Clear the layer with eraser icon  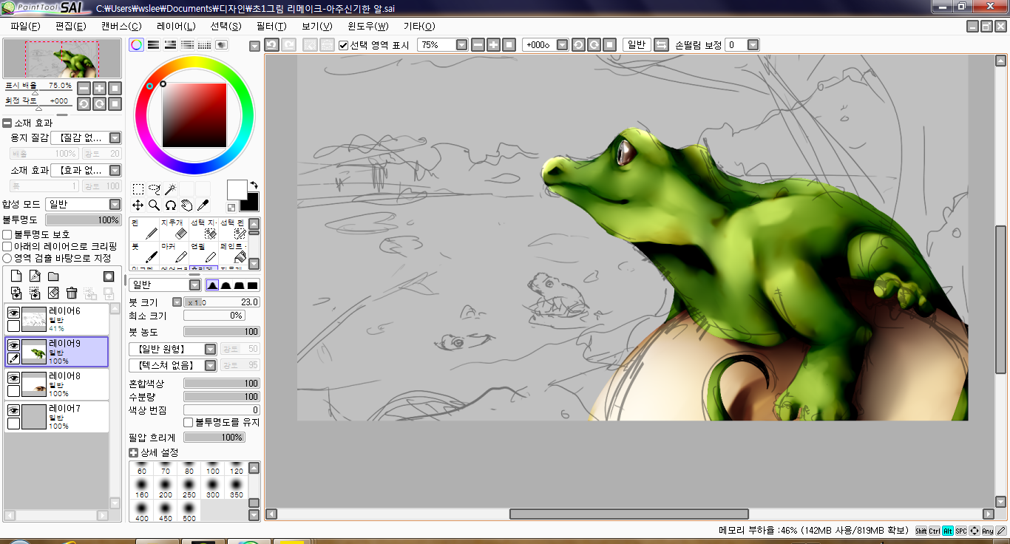53,293
